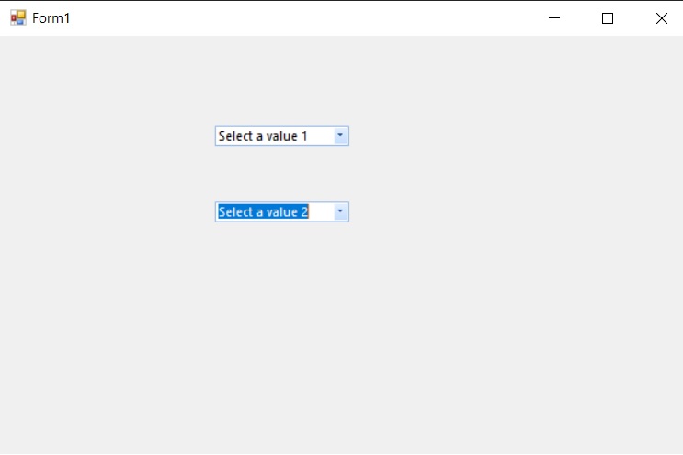Click the word 'value' in second combo box

pos(282,212)
